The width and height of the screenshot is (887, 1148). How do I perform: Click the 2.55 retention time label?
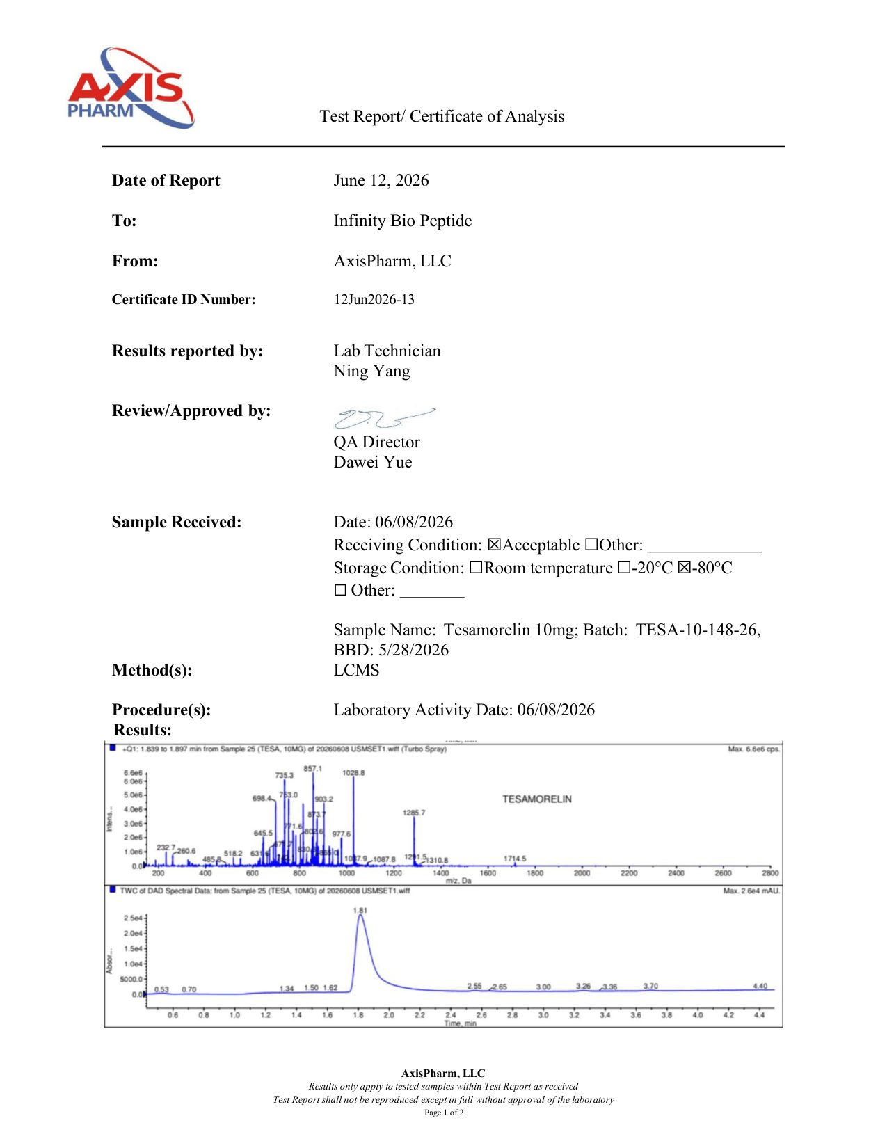tap(474, 985)
